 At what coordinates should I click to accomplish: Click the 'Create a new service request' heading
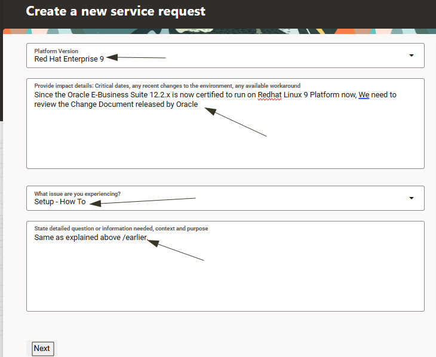point(116,11)
